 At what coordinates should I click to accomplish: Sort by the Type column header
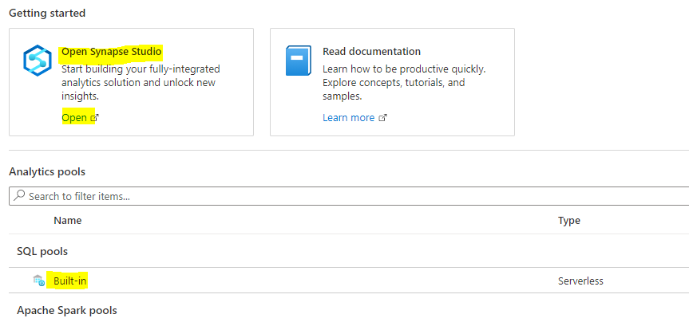click(x=569, y=220)
